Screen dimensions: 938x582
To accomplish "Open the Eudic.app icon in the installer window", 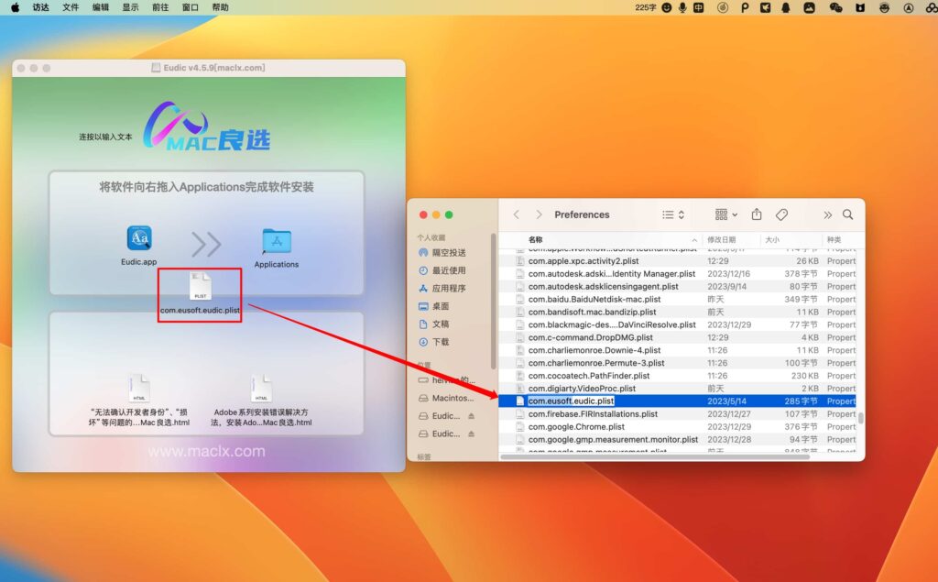I will [x=138, y=238].
